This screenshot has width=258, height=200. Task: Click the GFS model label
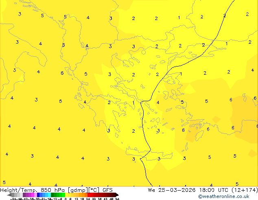(107, 190)
